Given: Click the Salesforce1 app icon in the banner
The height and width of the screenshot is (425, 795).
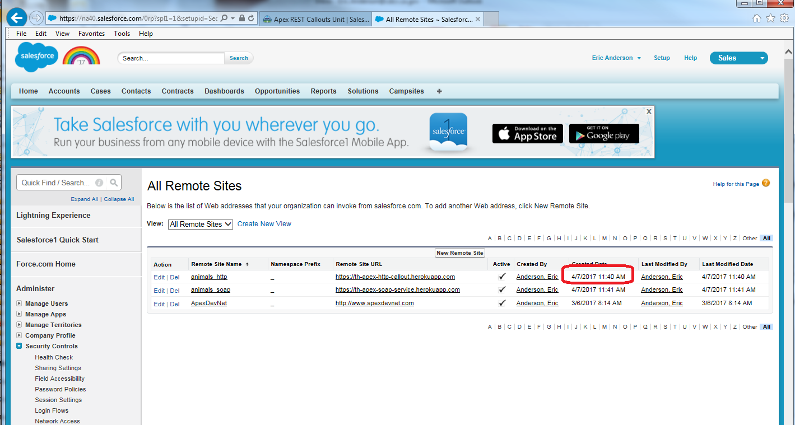Looking at the screenshot, I should [448, 132].
